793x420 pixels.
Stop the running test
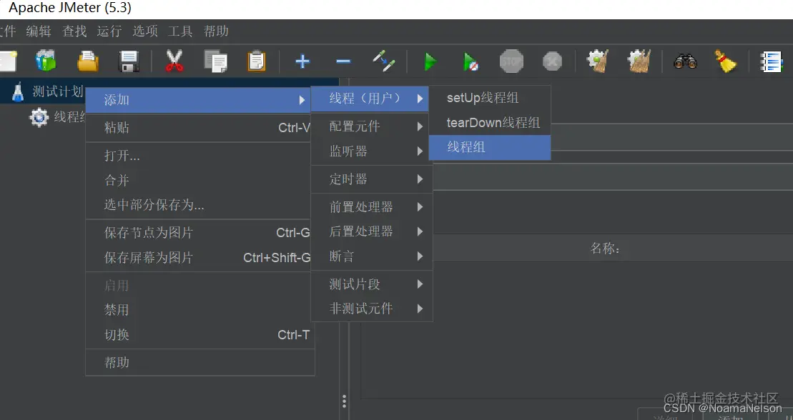point(511,61)
